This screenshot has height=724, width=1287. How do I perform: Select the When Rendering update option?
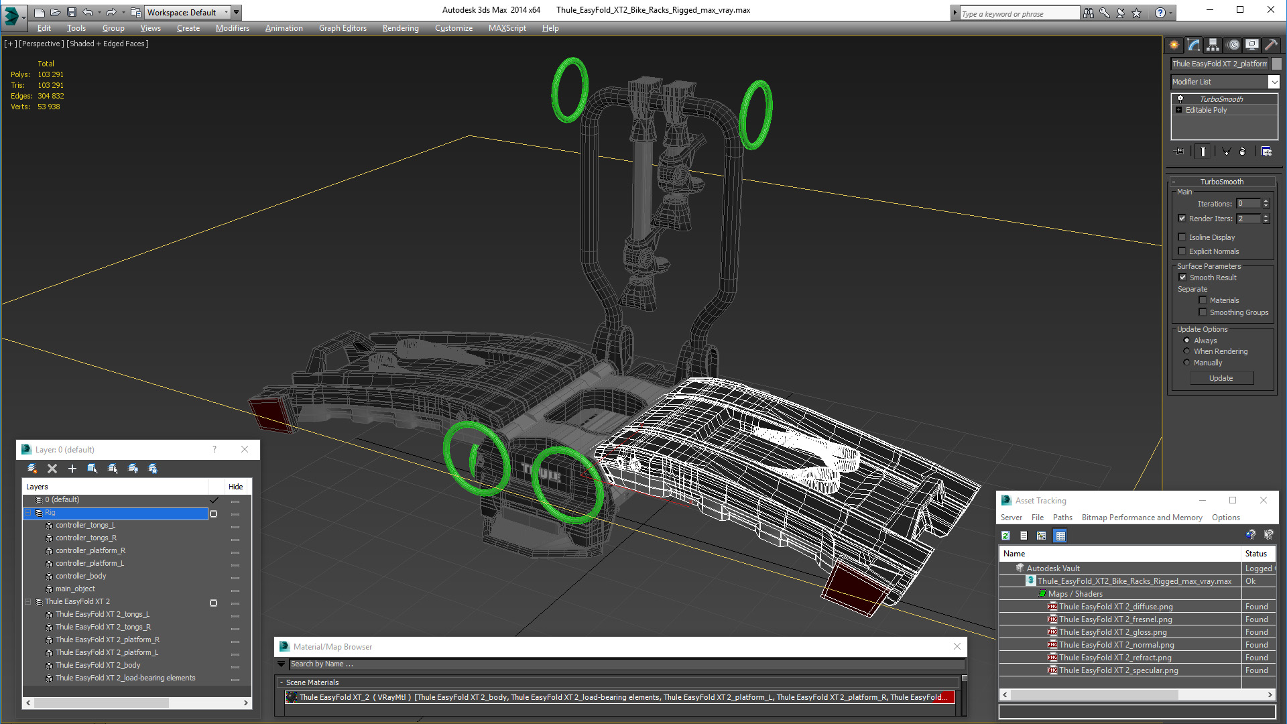point(1186,351)
